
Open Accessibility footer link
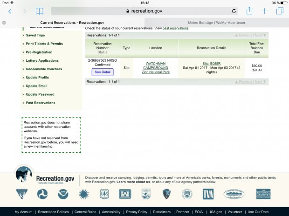click(x=111, y=212)
